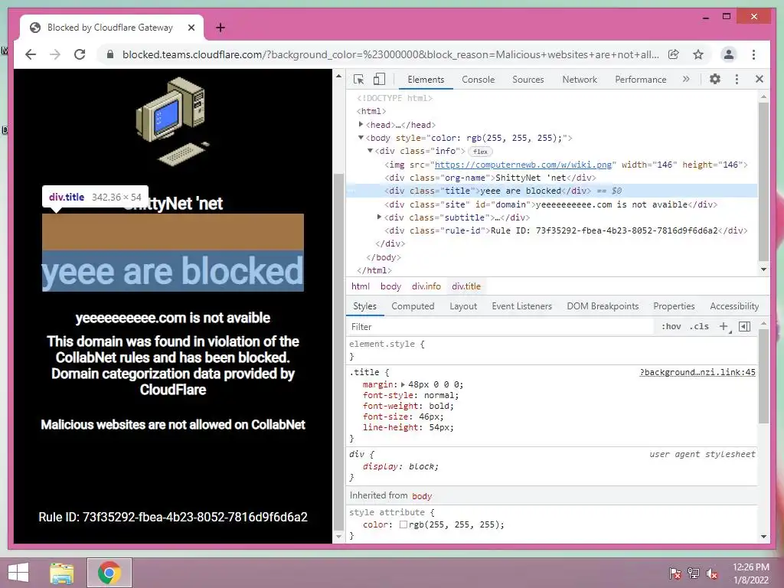Collapse the body element node
This screenshot has height=588, width=784.
[361, 138]
